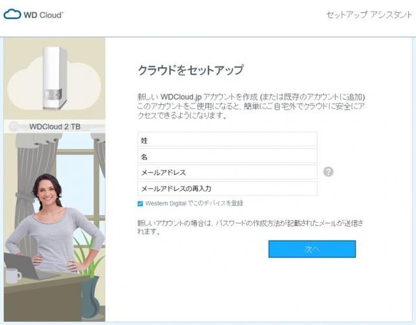Click the セットアップ アシスタント header text

pyautogui.click(x=369, y=15)
